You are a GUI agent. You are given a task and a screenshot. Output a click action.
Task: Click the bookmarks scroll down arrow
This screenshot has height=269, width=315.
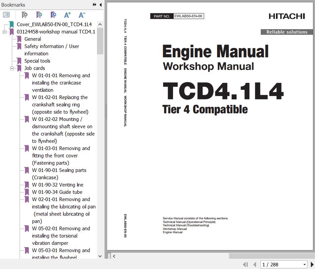pos(100,256)
